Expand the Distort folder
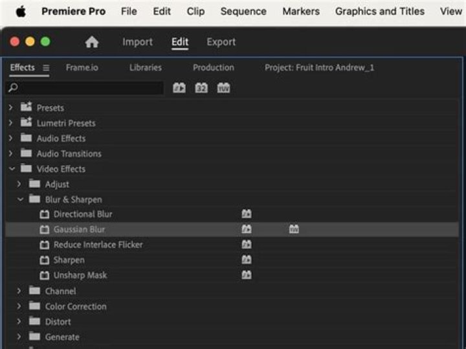Image resolution: width=466 pixels, height=349 pixels. 19,321
